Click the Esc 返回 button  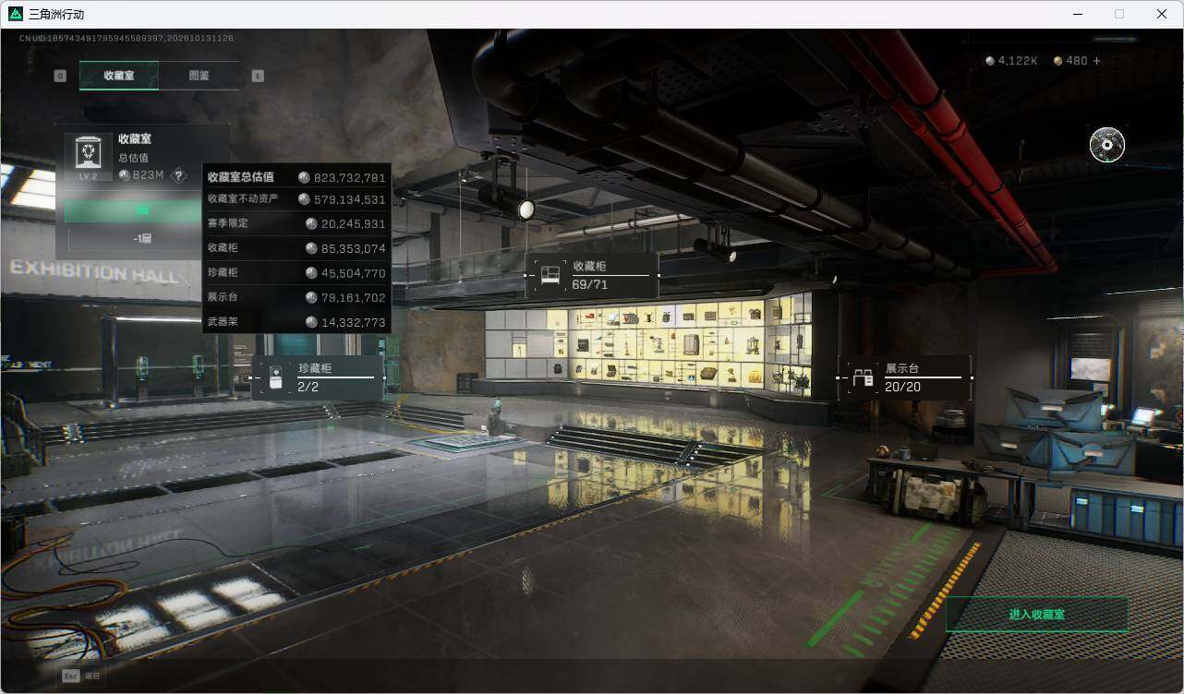[x=81, y=676]
